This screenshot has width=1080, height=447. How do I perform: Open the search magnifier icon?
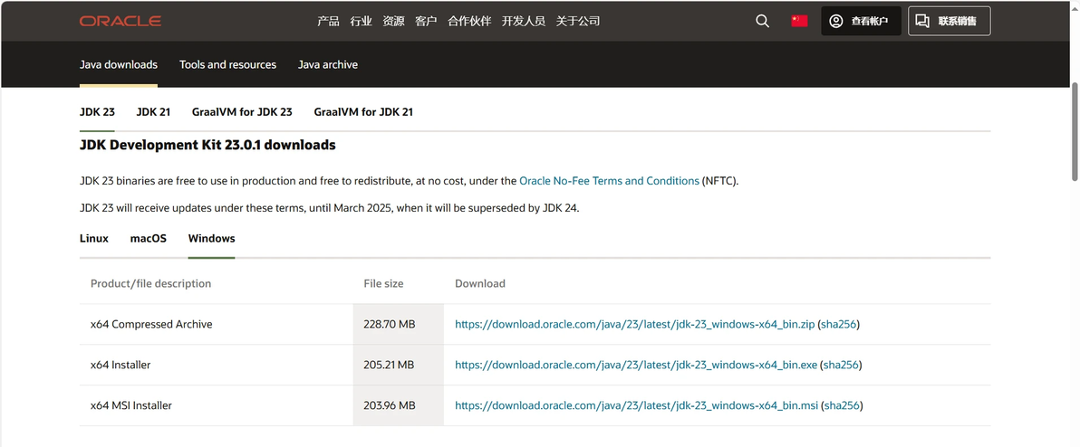point(762,21)
